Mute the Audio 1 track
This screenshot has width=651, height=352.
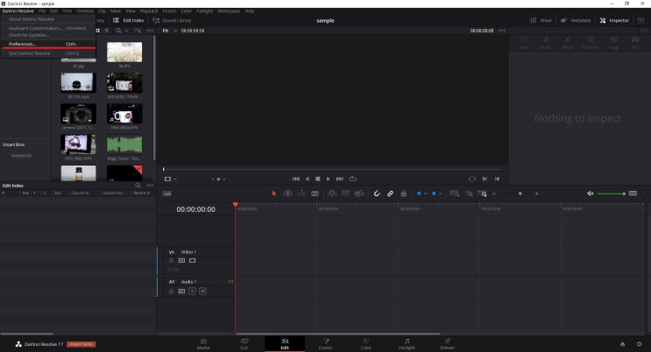202,292
